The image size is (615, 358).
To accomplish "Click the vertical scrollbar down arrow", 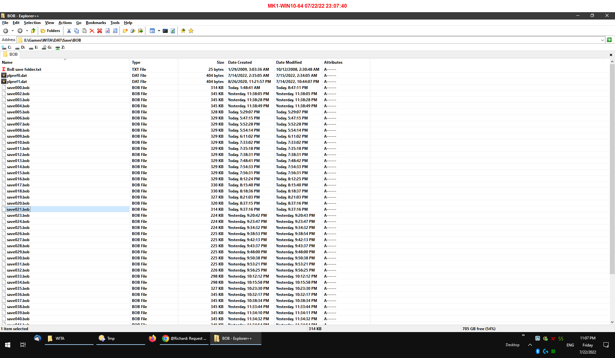I will [612, 322].
